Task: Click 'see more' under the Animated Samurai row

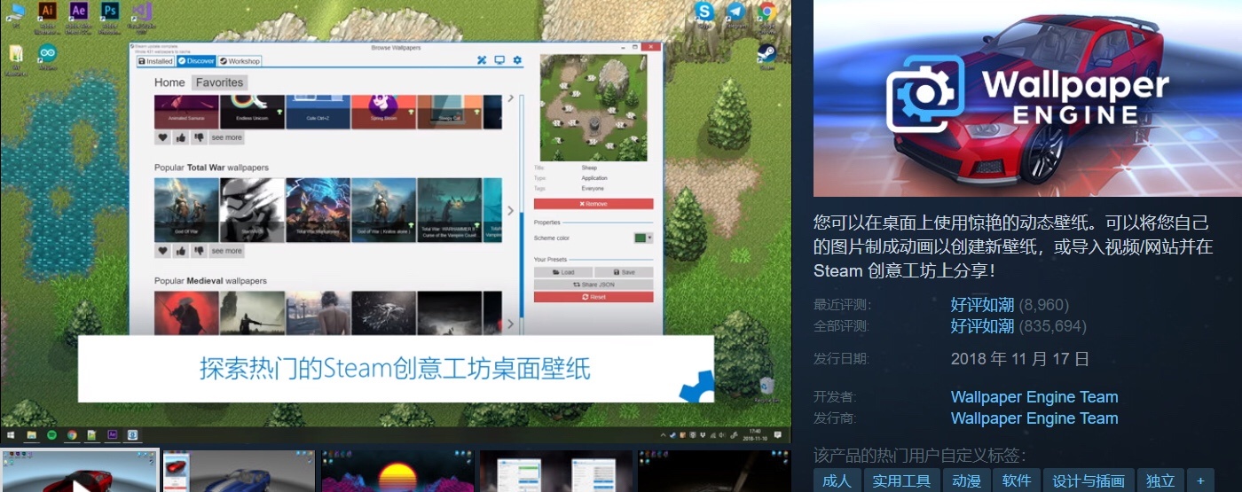Action: (x=226, y=137)
